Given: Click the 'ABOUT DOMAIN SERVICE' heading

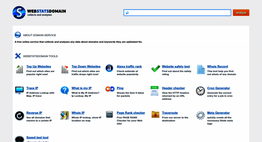Looking at the screenshot, I should pyautogui.click(x=39, y=35).
